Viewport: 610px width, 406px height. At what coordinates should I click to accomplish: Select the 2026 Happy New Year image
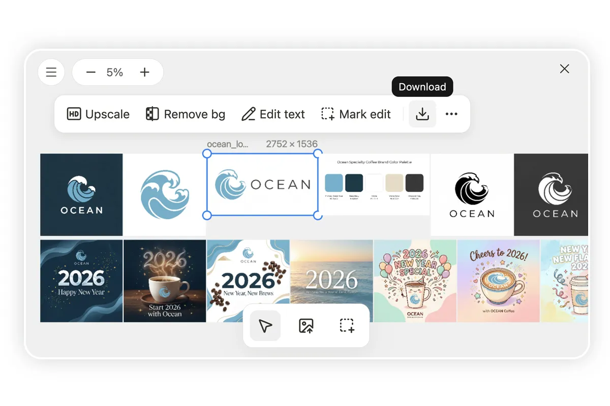81,281
